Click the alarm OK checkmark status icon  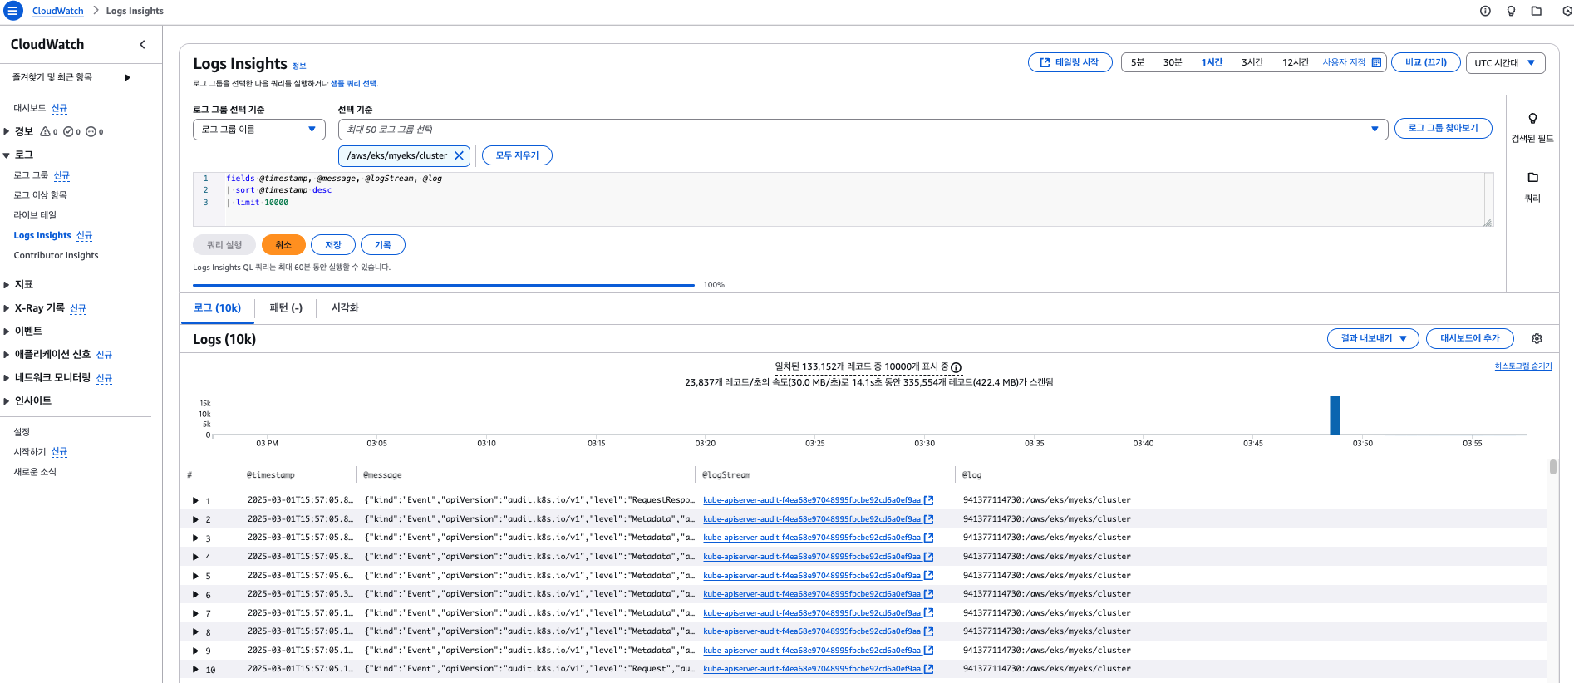pos(68,131)
